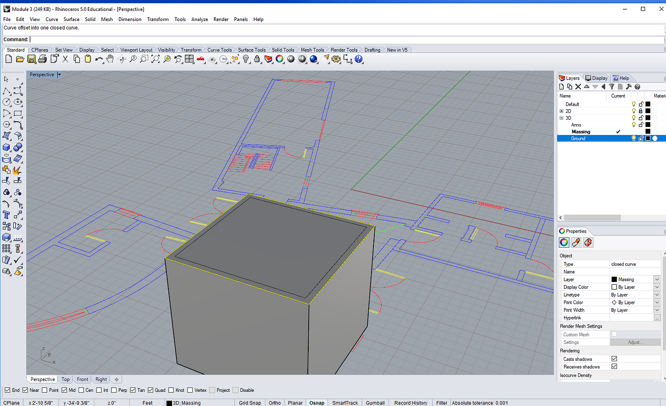Toggle visibility bulb of Anno layer
Image resolution: width=666 pixels, height=406 pixels.
tap(634, 125)
